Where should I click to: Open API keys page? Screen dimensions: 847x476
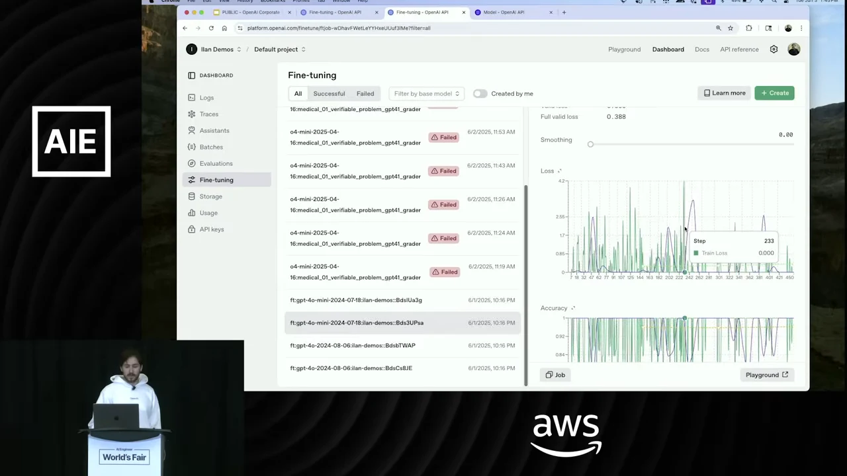(x=212, y=229)
